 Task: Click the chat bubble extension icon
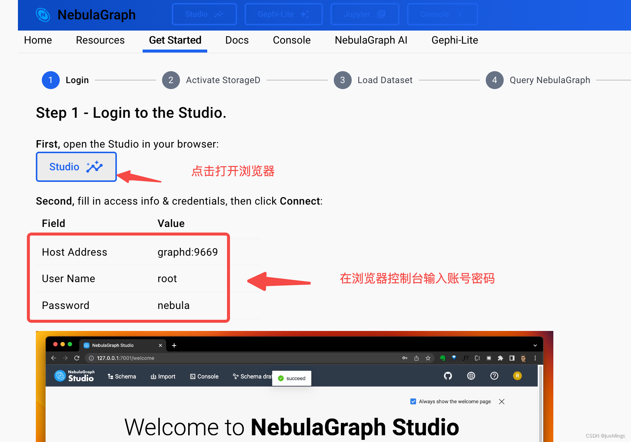[489, 358]
